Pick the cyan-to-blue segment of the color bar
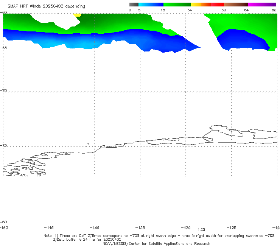The width and height of the screenshot is (280, 246). point(151,5)
